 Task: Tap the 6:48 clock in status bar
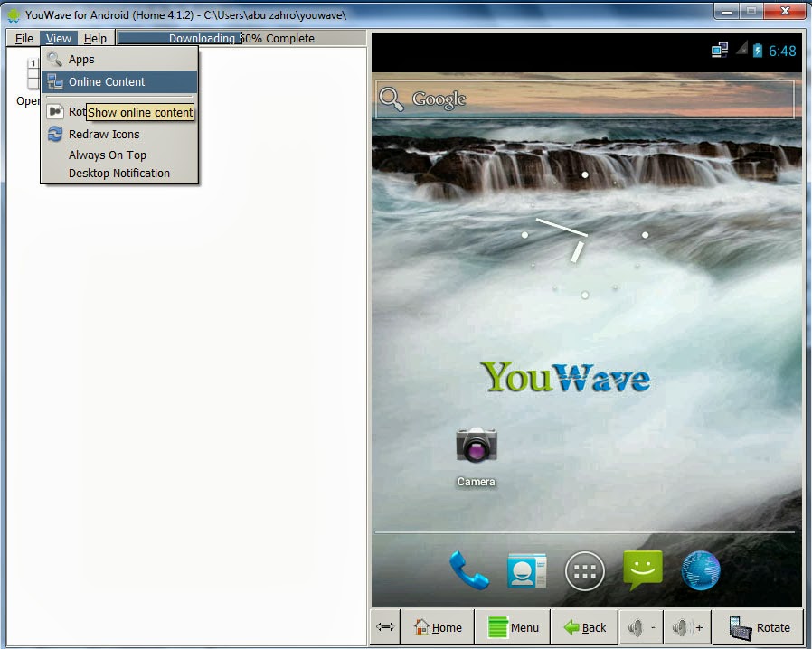click(782, 51)
